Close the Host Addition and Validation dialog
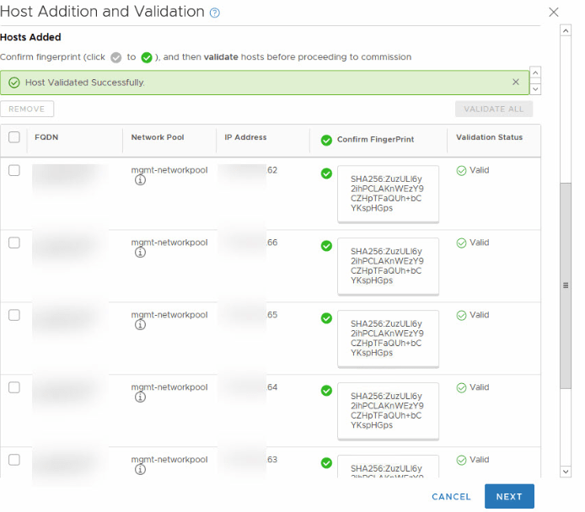This screenshot has height=512, width=585. click(x=554, y=12)
